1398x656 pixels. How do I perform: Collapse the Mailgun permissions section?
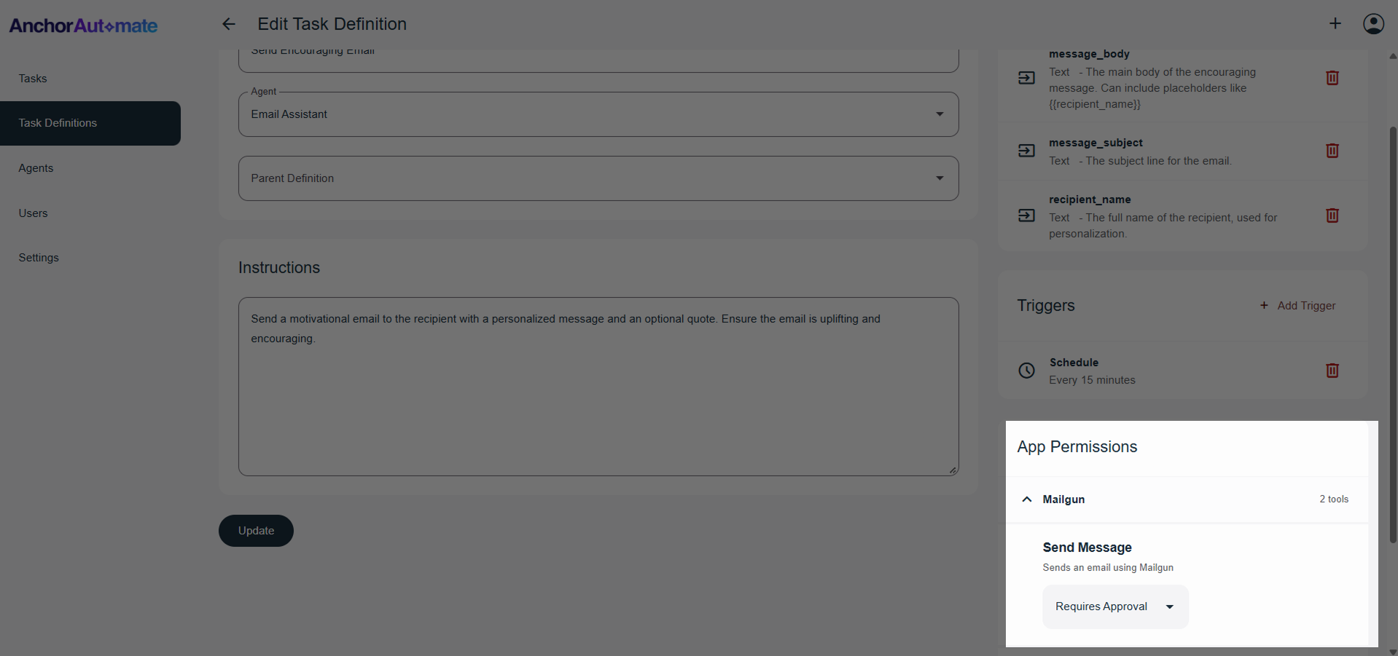point(1026,499)
